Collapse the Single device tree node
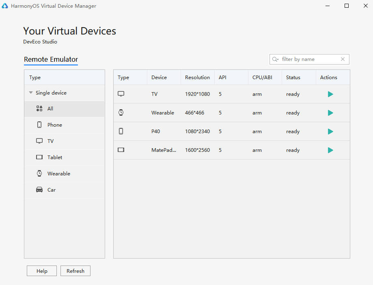This screenshot has height=285, width=373. [31, 93]
